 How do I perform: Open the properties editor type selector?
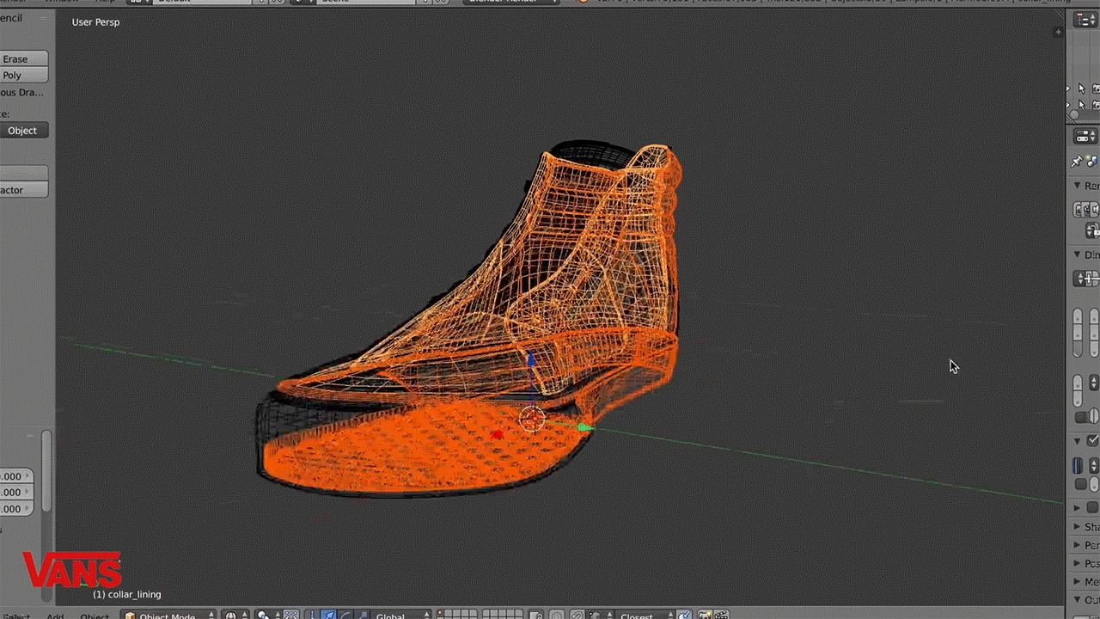tap(1085, 137)
